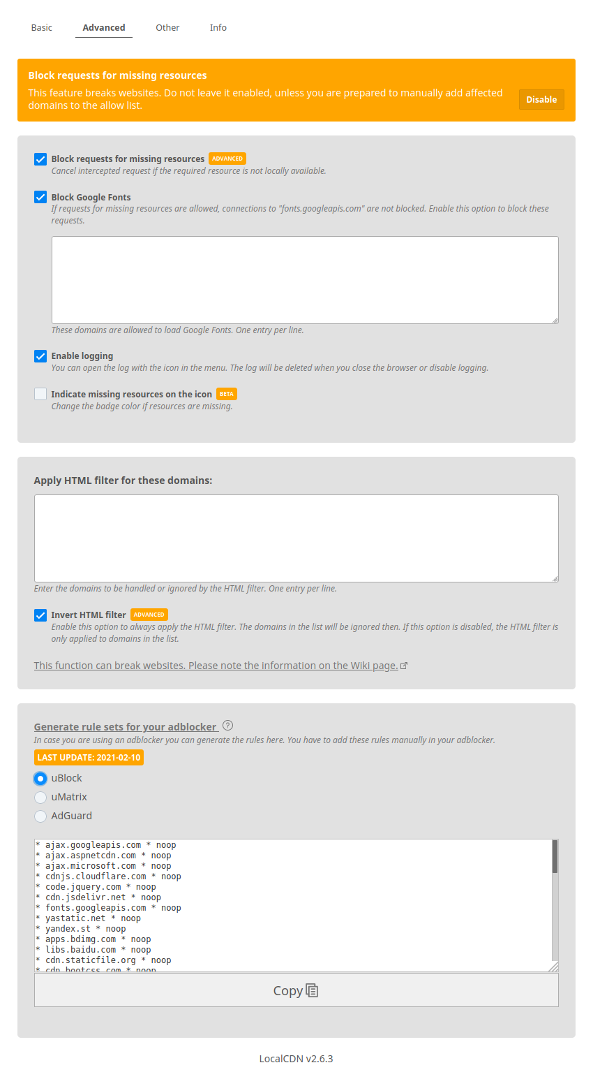Select the uBlock radio option
Image resolution: width=593 pixels, height=1086 pixels.
(40, 778)
